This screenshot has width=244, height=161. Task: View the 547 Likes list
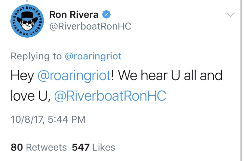tap(93, 147)
